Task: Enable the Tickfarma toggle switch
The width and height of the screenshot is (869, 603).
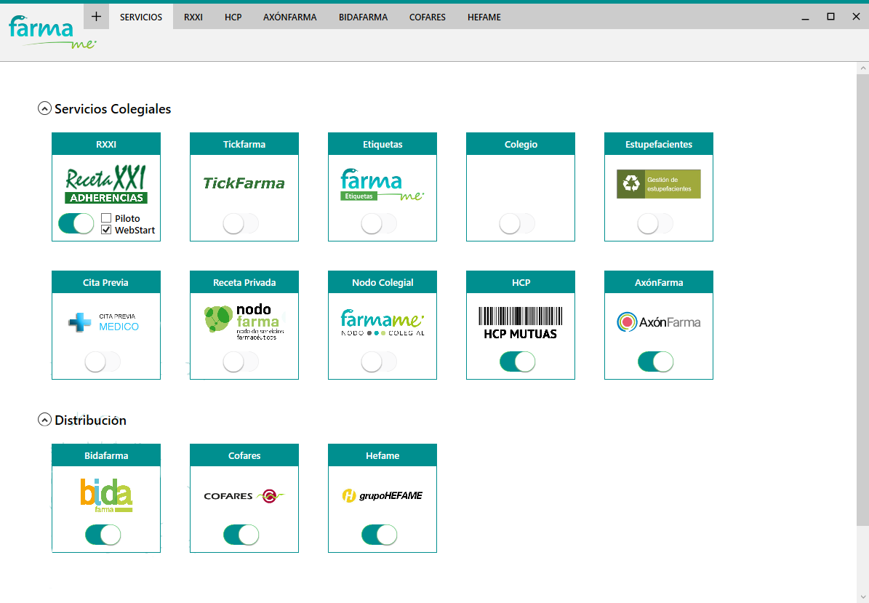Action: tap(241, 224)
